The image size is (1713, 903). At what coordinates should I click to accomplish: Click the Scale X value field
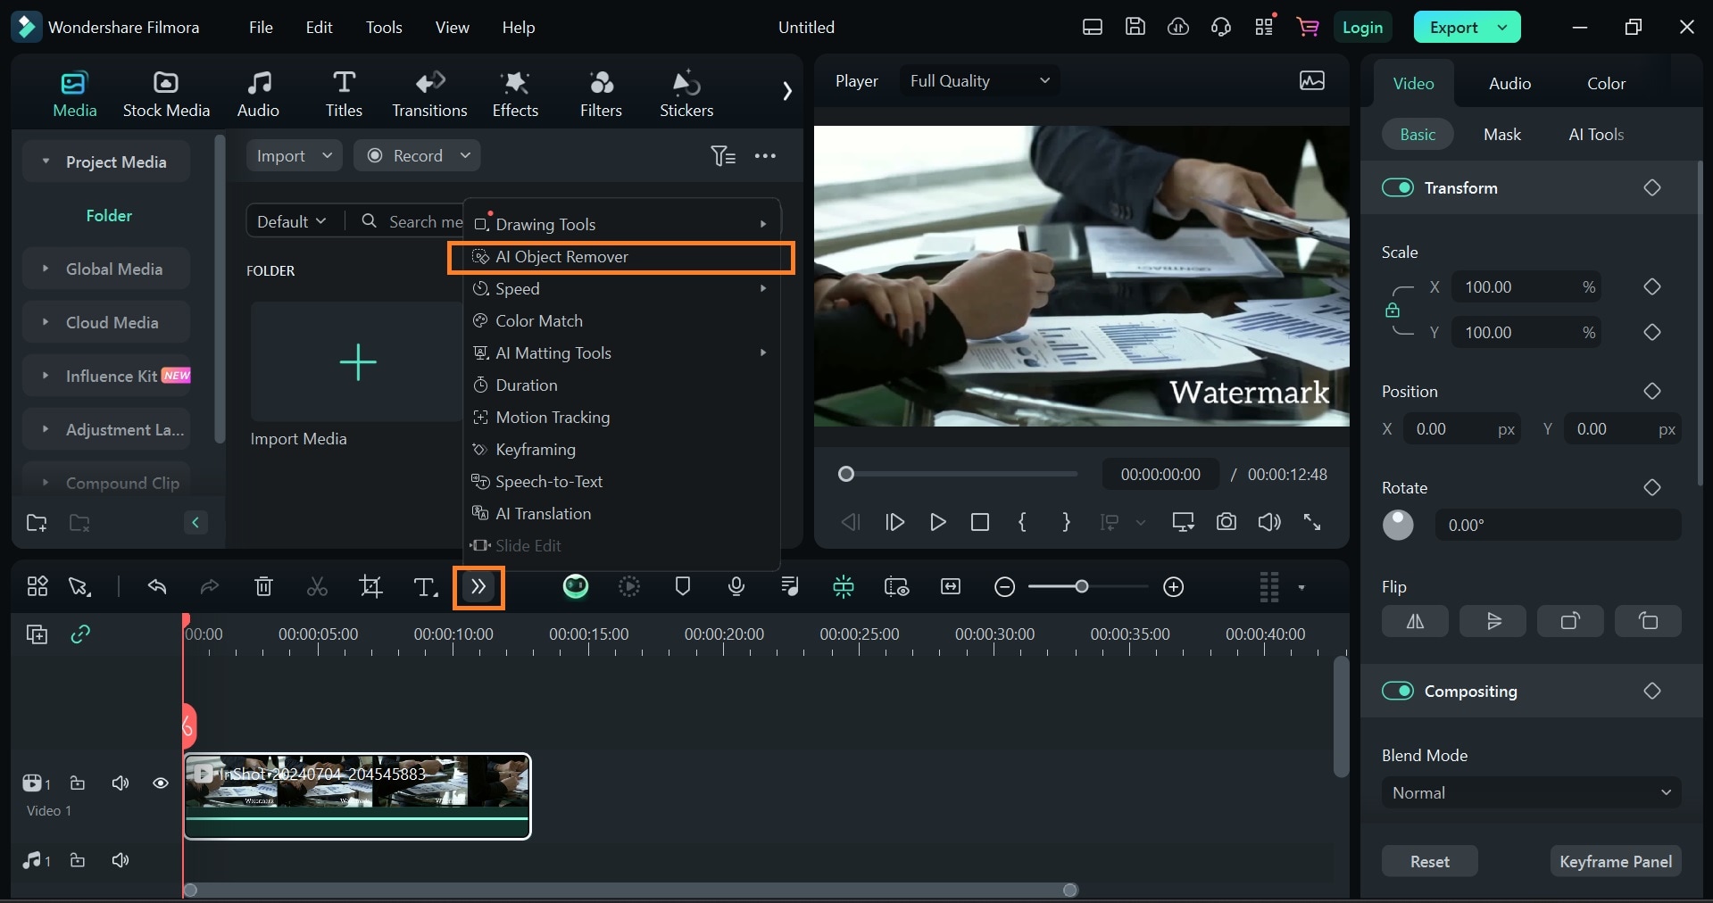pyautogui.click(x=1525, y=287)
